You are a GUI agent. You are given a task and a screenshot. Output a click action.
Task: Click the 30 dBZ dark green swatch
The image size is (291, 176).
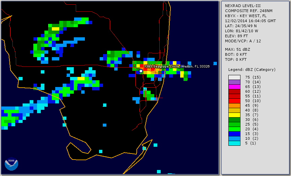coord(234,120)
